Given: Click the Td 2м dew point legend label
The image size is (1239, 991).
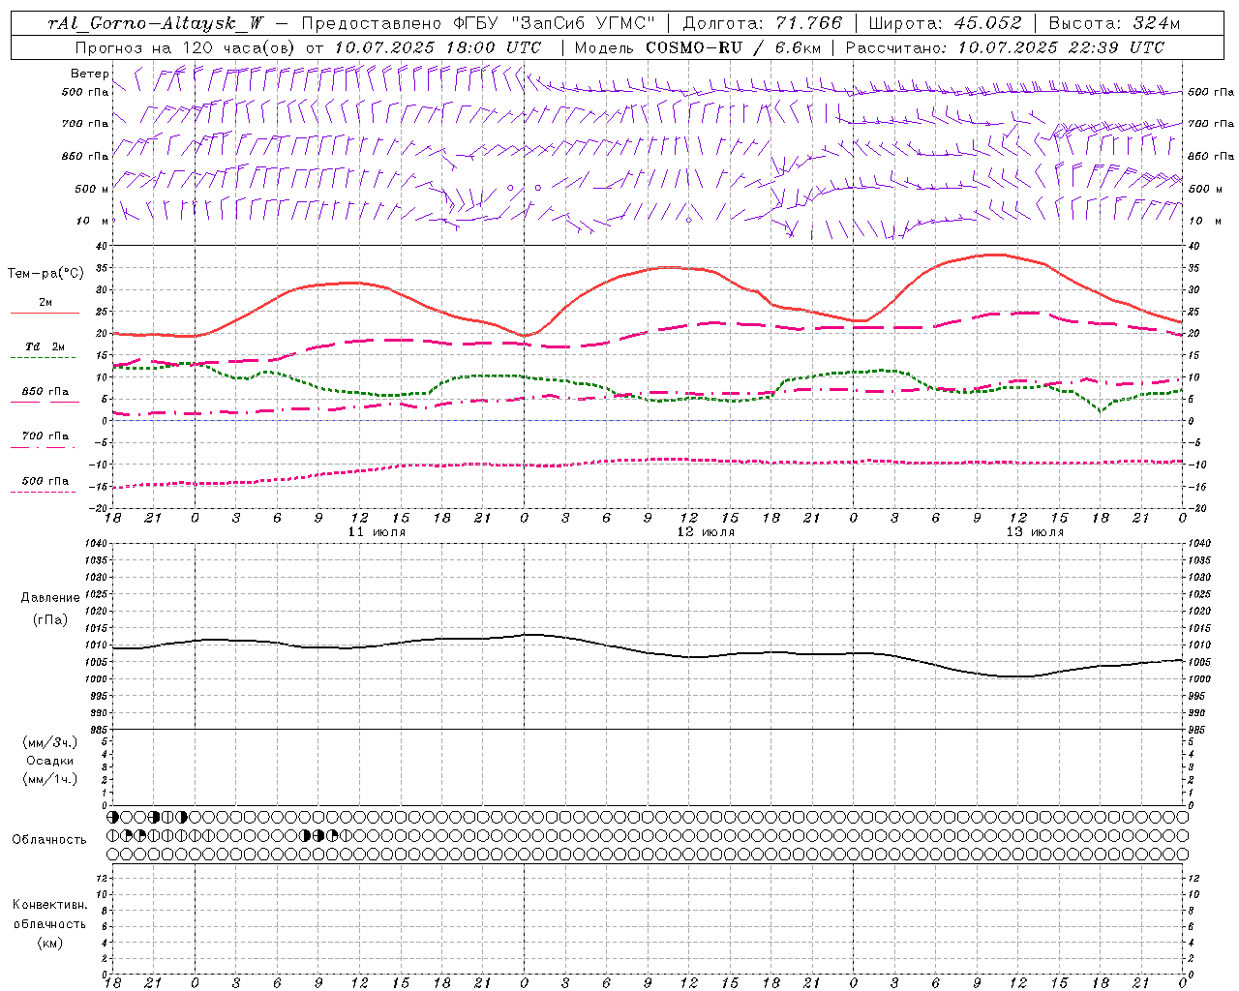Looking at the screenshot, I should click(x=45, y=345).
